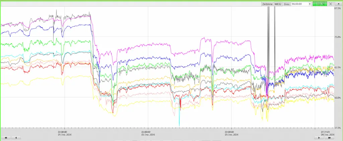Screen dimensions: 343x141
Task: Click the 50.0% axis label
Action: 338,98
